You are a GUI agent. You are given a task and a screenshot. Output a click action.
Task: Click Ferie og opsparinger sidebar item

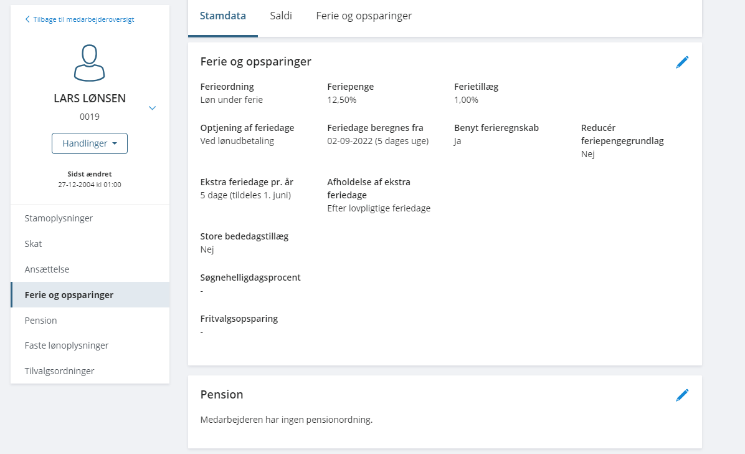click(x=69, y=295)
